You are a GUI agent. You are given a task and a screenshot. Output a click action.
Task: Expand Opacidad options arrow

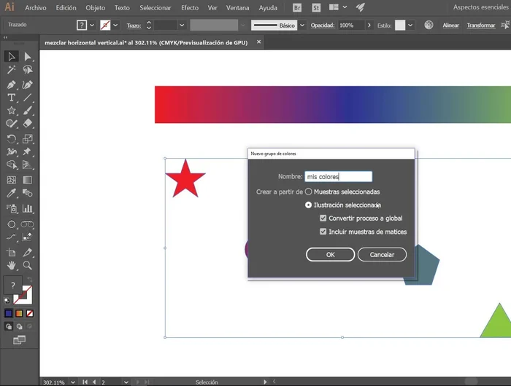[x=369, y=25]
